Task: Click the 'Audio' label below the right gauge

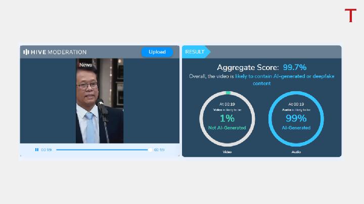Action: 296,152
